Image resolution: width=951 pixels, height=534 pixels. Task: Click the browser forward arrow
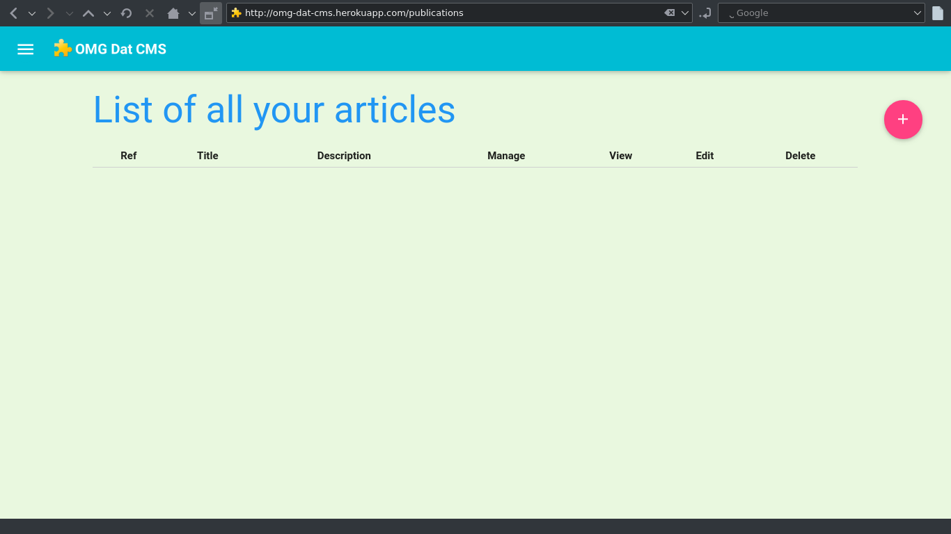[50, 13]
